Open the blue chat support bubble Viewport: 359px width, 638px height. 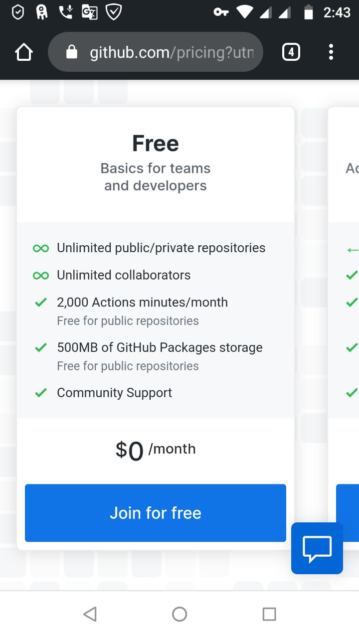(317, 548)
